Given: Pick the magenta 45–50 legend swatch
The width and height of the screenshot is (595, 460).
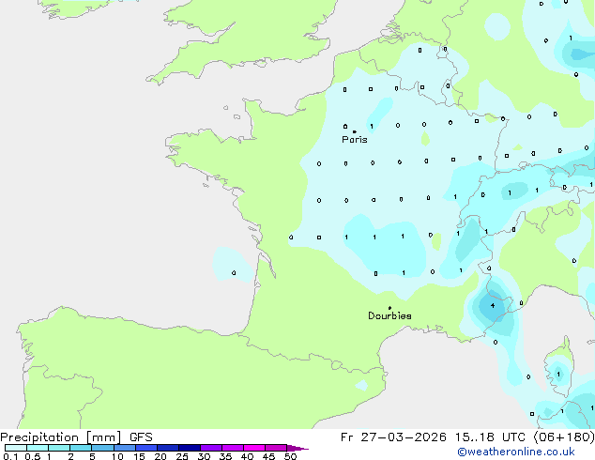Looking at the screenshot, I should pos(276,448).
